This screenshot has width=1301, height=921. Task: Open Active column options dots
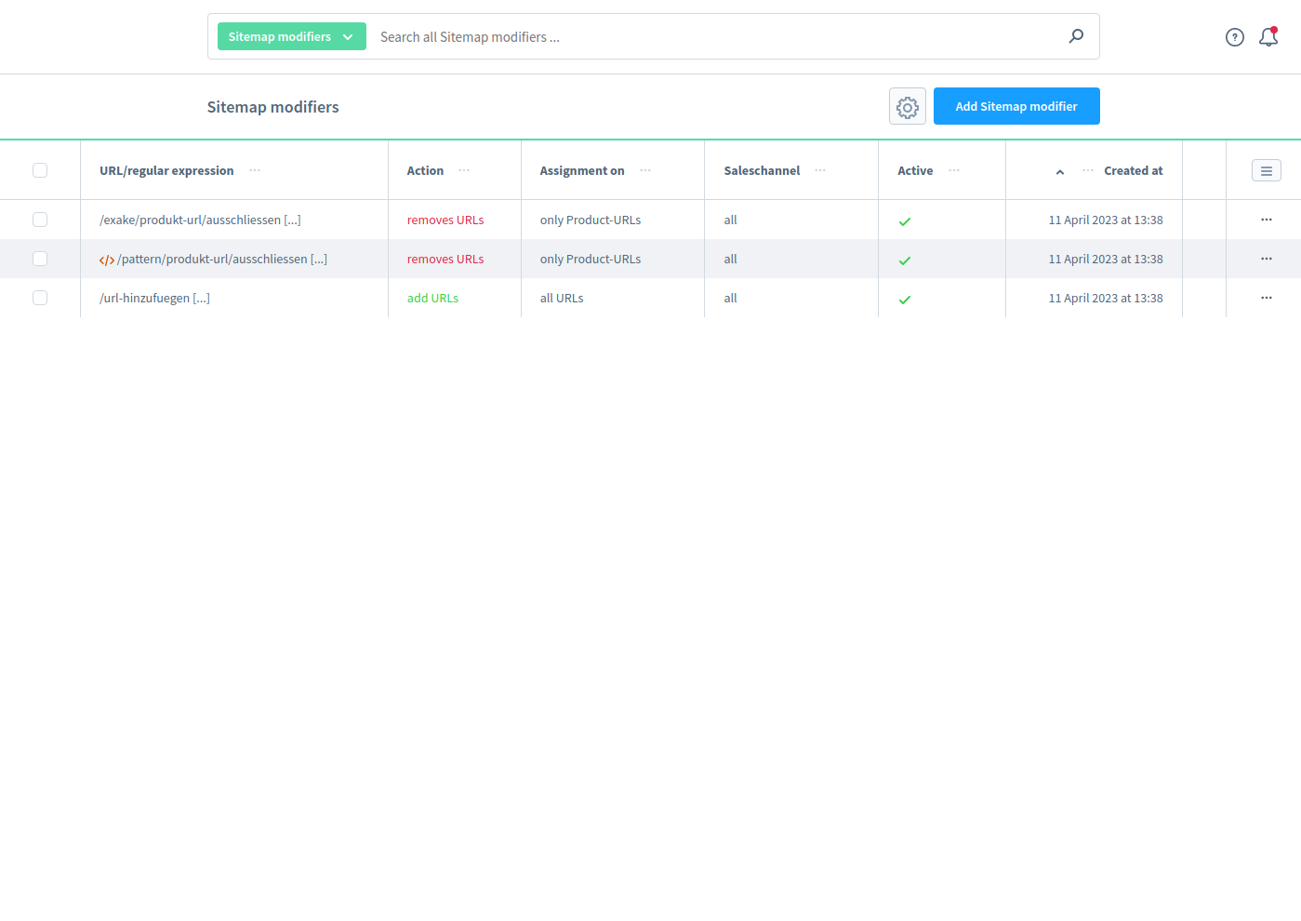pyautogui.click(x=954, y=170)
